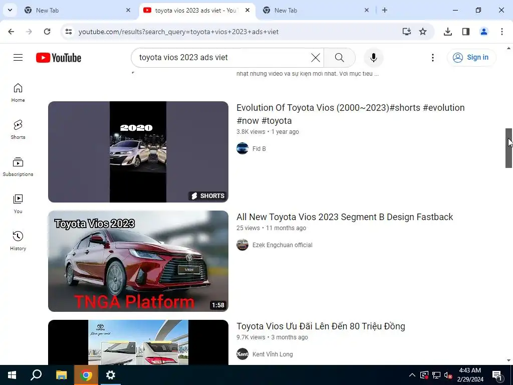The height and width of the screenshot is (385, 513).
Task: Click the Chrome taskbar icon
Action: point(86,375)
